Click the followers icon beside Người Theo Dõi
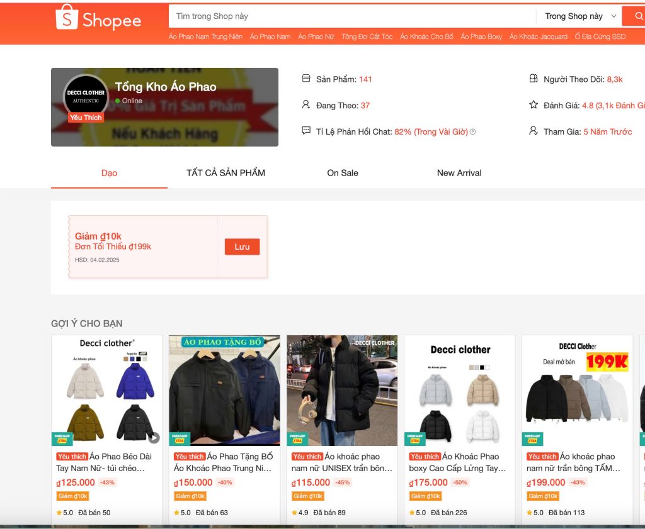Image resolution: width=645 pixels, height=529 pixels. [x=534, y=79]
